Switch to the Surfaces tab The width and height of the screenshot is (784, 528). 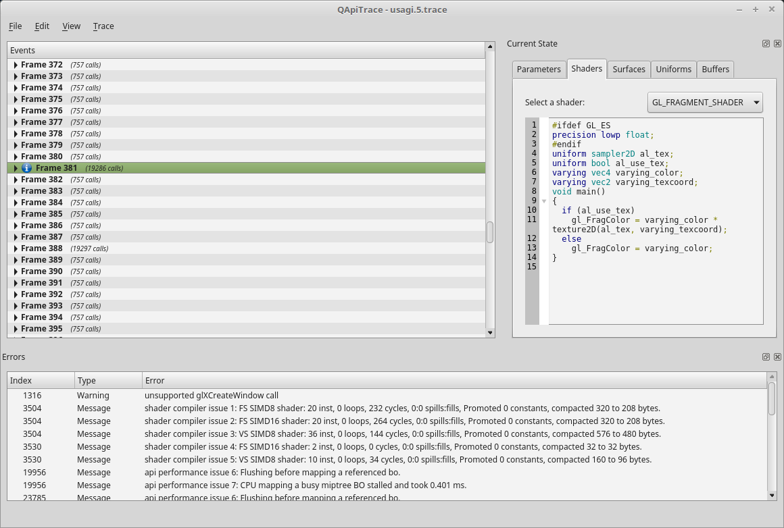[x=629, y=70]
